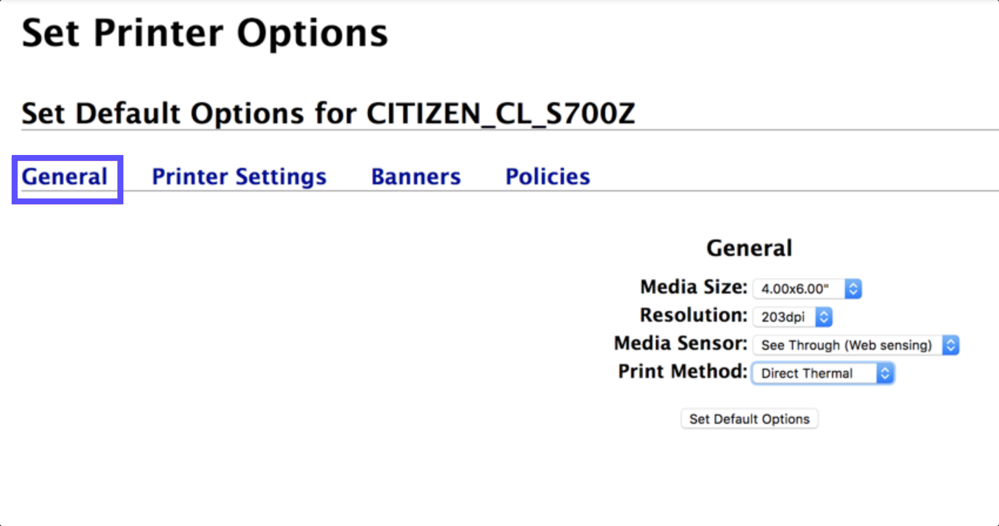999x526 pixels.
Task: Switch to the Printer Settings tab
Action: pyautogui.click(x=239, y=176)
